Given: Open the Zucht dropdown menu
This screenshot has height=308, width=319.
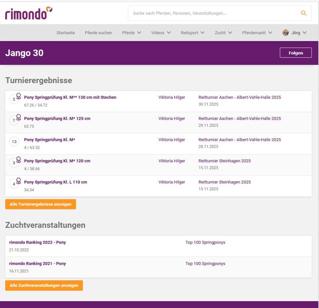Looking at the screenshot, I should click(223, 33).
